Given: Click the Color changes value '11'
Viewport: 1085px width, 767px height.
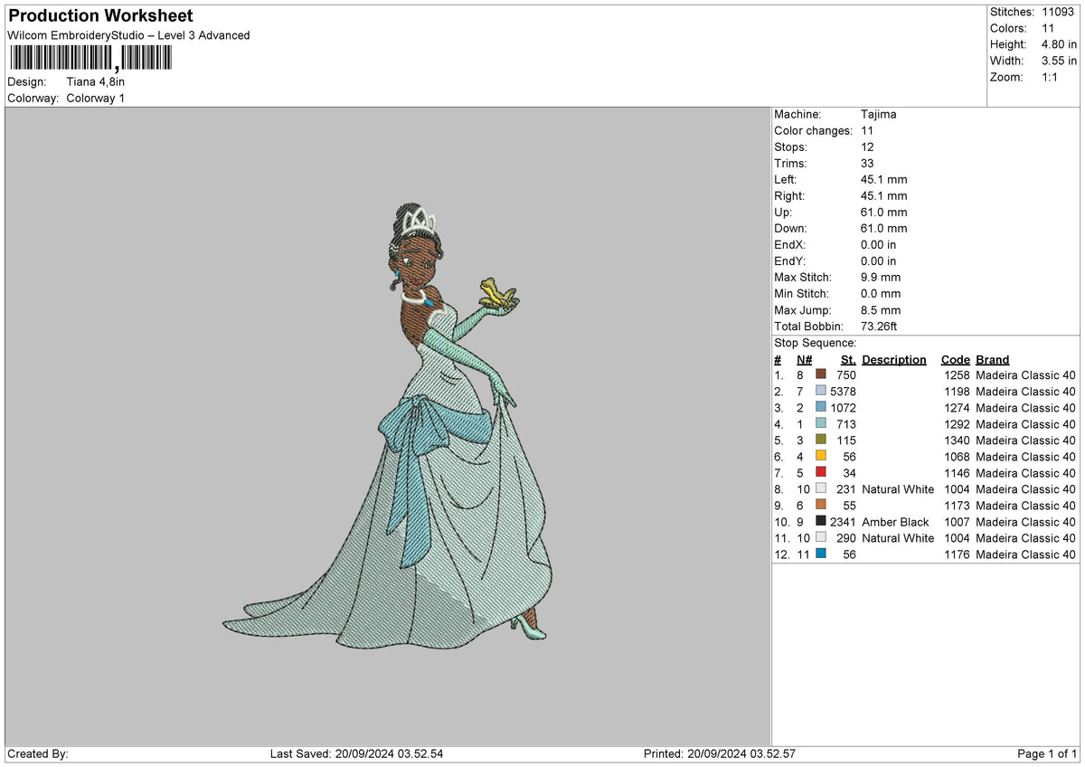Looking at the screenshot, I should pos(867,131).
